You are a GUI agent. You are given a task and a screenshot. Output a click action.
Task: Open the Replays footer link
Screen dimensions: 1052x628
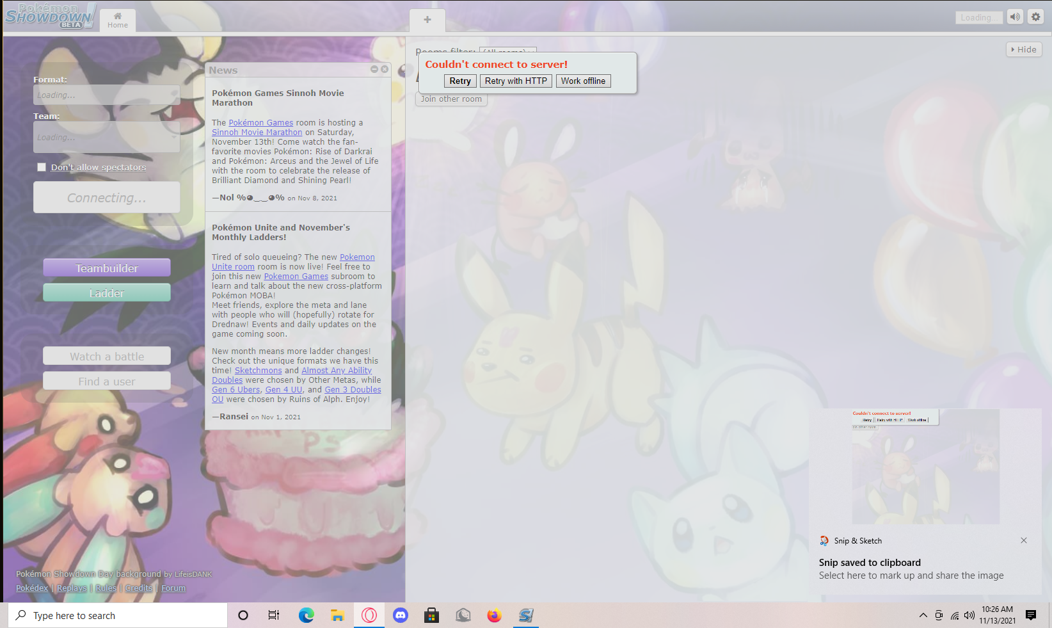(x=72, y=588)
